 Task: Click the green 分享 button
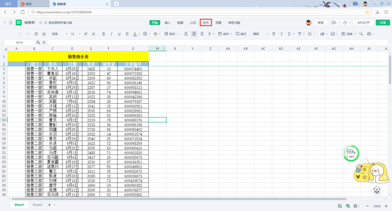pos(383,23)
